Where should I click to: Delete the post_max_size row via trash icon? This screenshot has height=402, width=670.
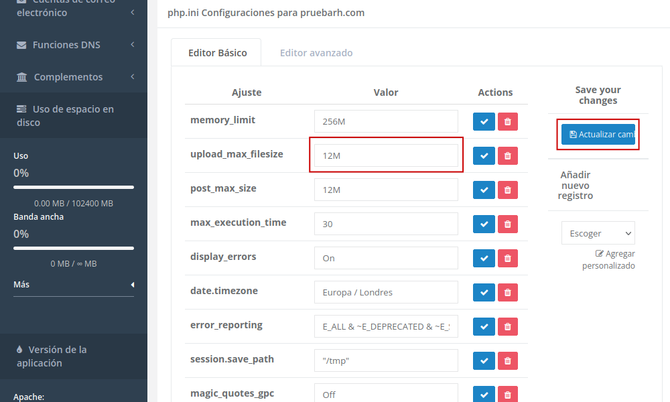pos(507,190)
